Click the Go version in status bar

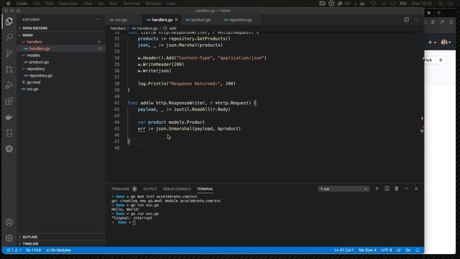tap(33, 250)
